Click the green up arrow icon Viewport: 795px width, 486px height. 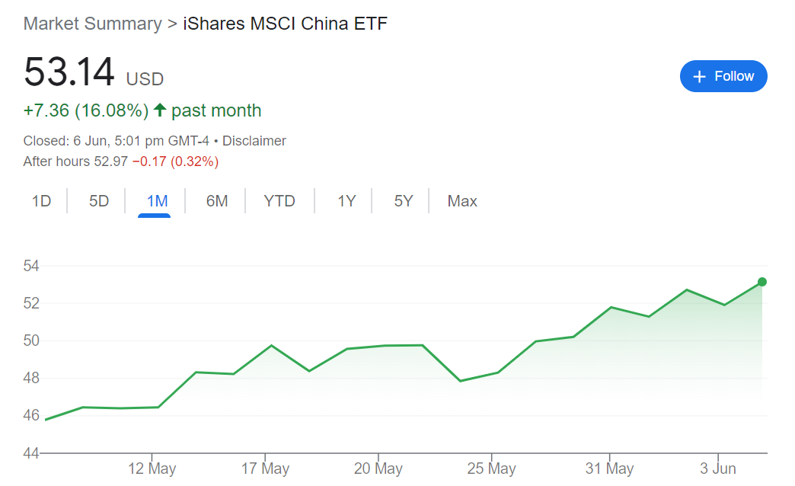point(160,110)
